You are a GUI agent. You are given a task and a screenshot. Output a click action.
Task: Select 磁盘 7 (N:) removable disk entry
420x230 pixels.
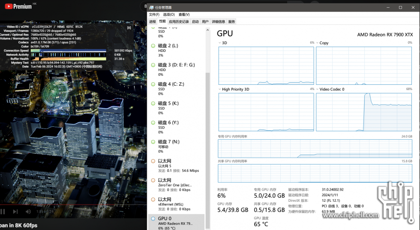click(x=176, y=147)
